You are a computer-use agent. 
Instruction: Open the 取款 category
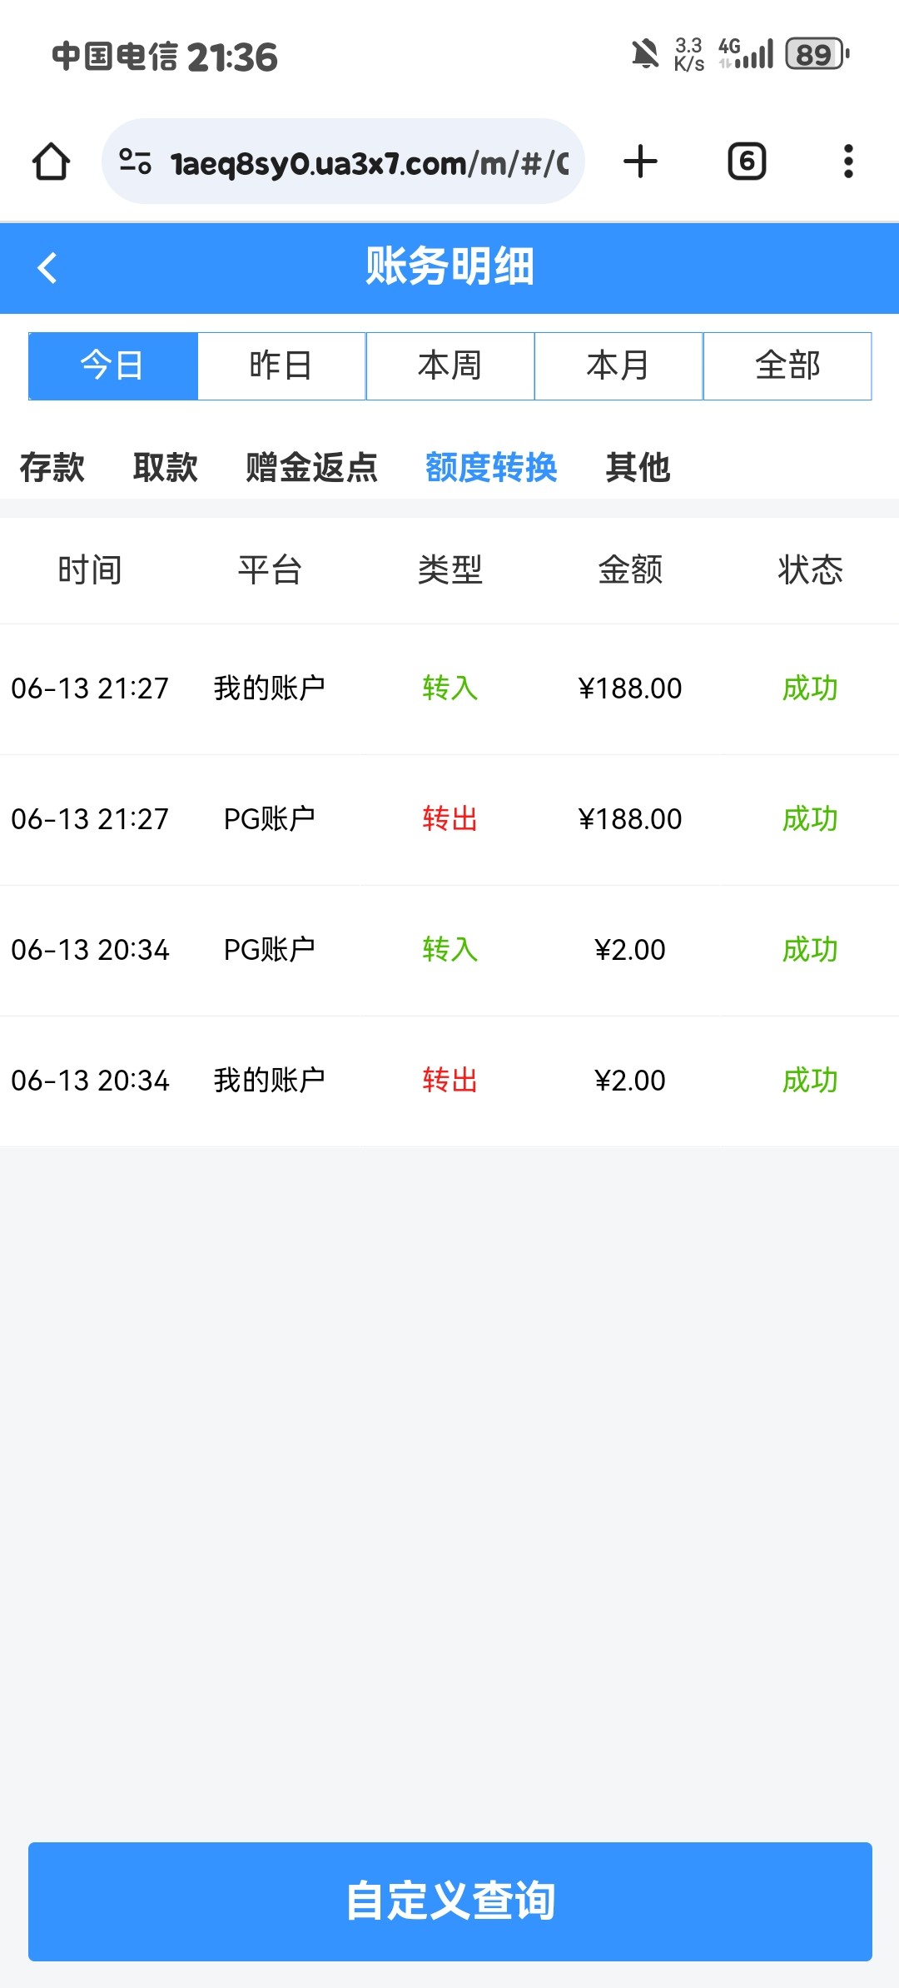pyautogui.click(x=166, y=467)
